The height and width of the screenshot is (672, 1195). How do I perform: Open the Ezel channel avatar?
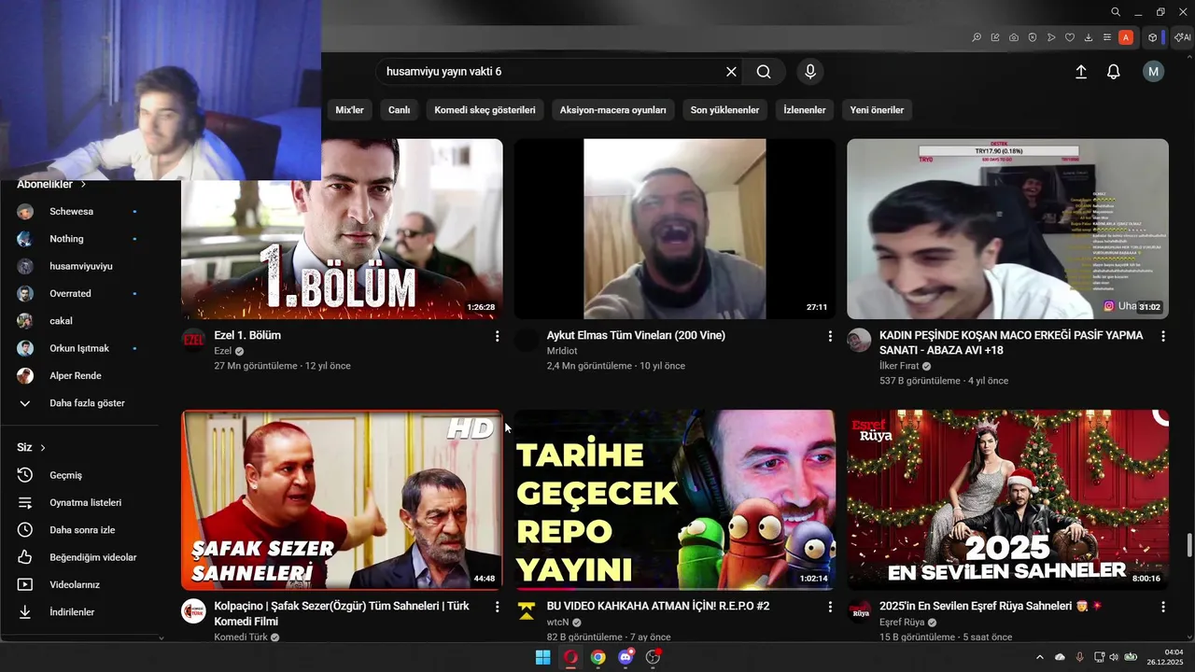(x=193, y=340)
